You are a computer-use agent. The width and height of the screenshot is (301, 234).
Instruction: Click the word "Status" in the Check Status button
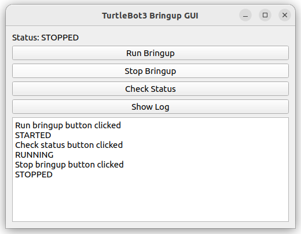(163, 89)
